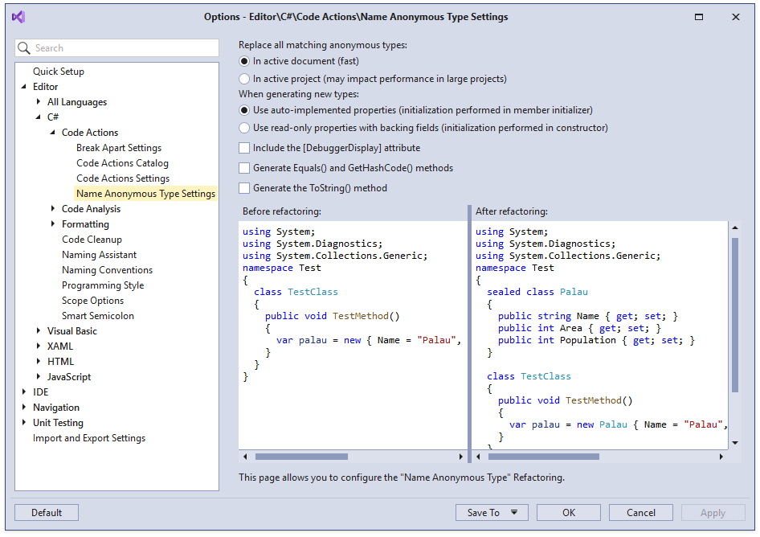Select Naming Conventions in the tree
Image resolution: width=760 pixels, height=537 pixels.
(107, 270)
